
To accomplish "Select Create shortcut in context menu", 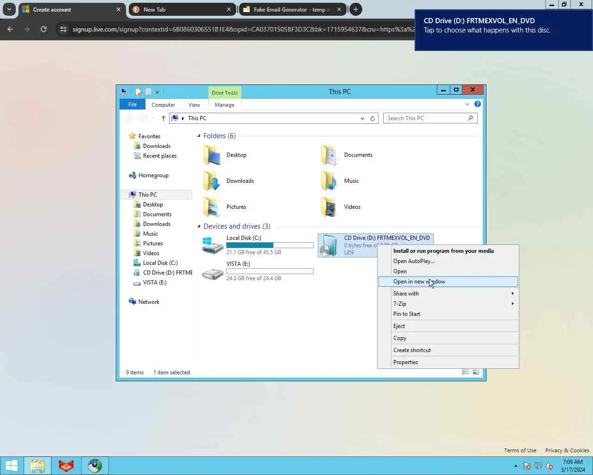I will pos(448,350).
